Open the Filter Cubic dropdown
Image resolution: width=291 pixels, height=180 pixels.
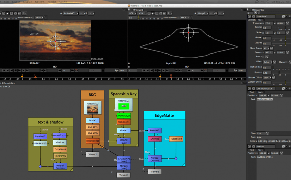[x=267, y=62]
